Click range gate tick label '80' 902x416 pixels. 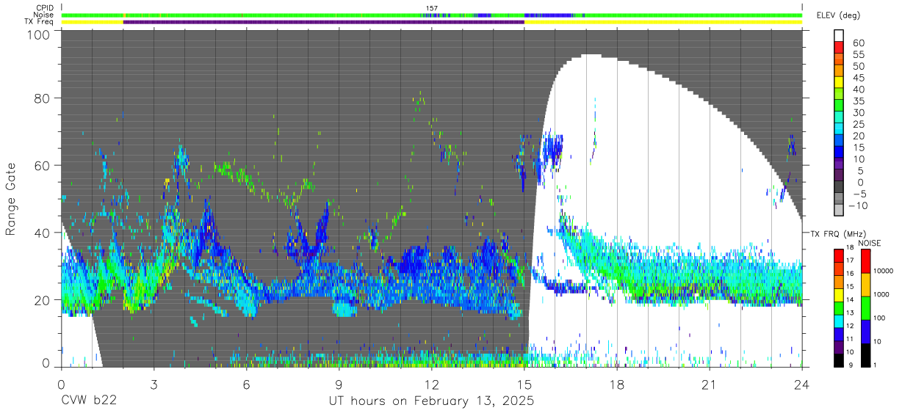tap(43, 98)
